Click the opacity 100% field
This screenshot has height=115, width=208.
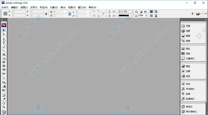click(141, 15)
